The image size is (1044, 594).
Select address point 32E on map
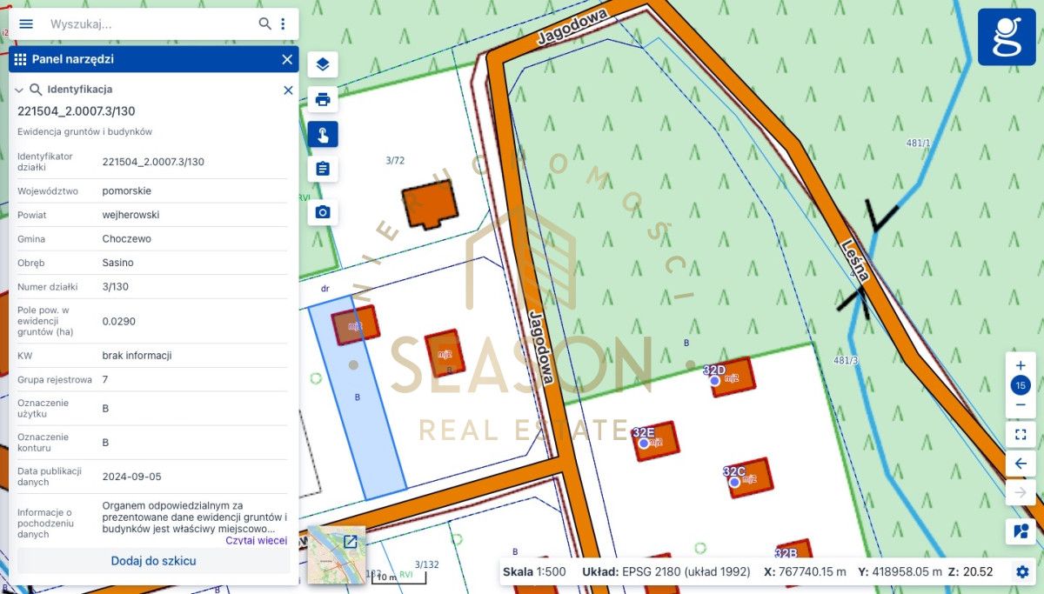pyautogui.click(x=644, y=443)
